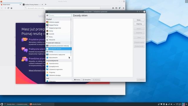Click the Szukaj search field in System Settings
Viewport: 188px width, 106px height.
[x=60, y=15]
